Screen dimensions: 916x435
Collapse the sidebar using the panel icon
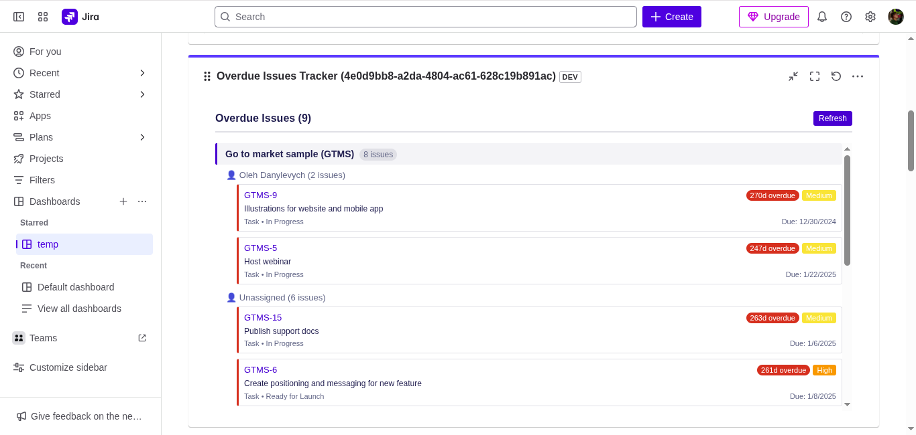(x=18, y=16)
